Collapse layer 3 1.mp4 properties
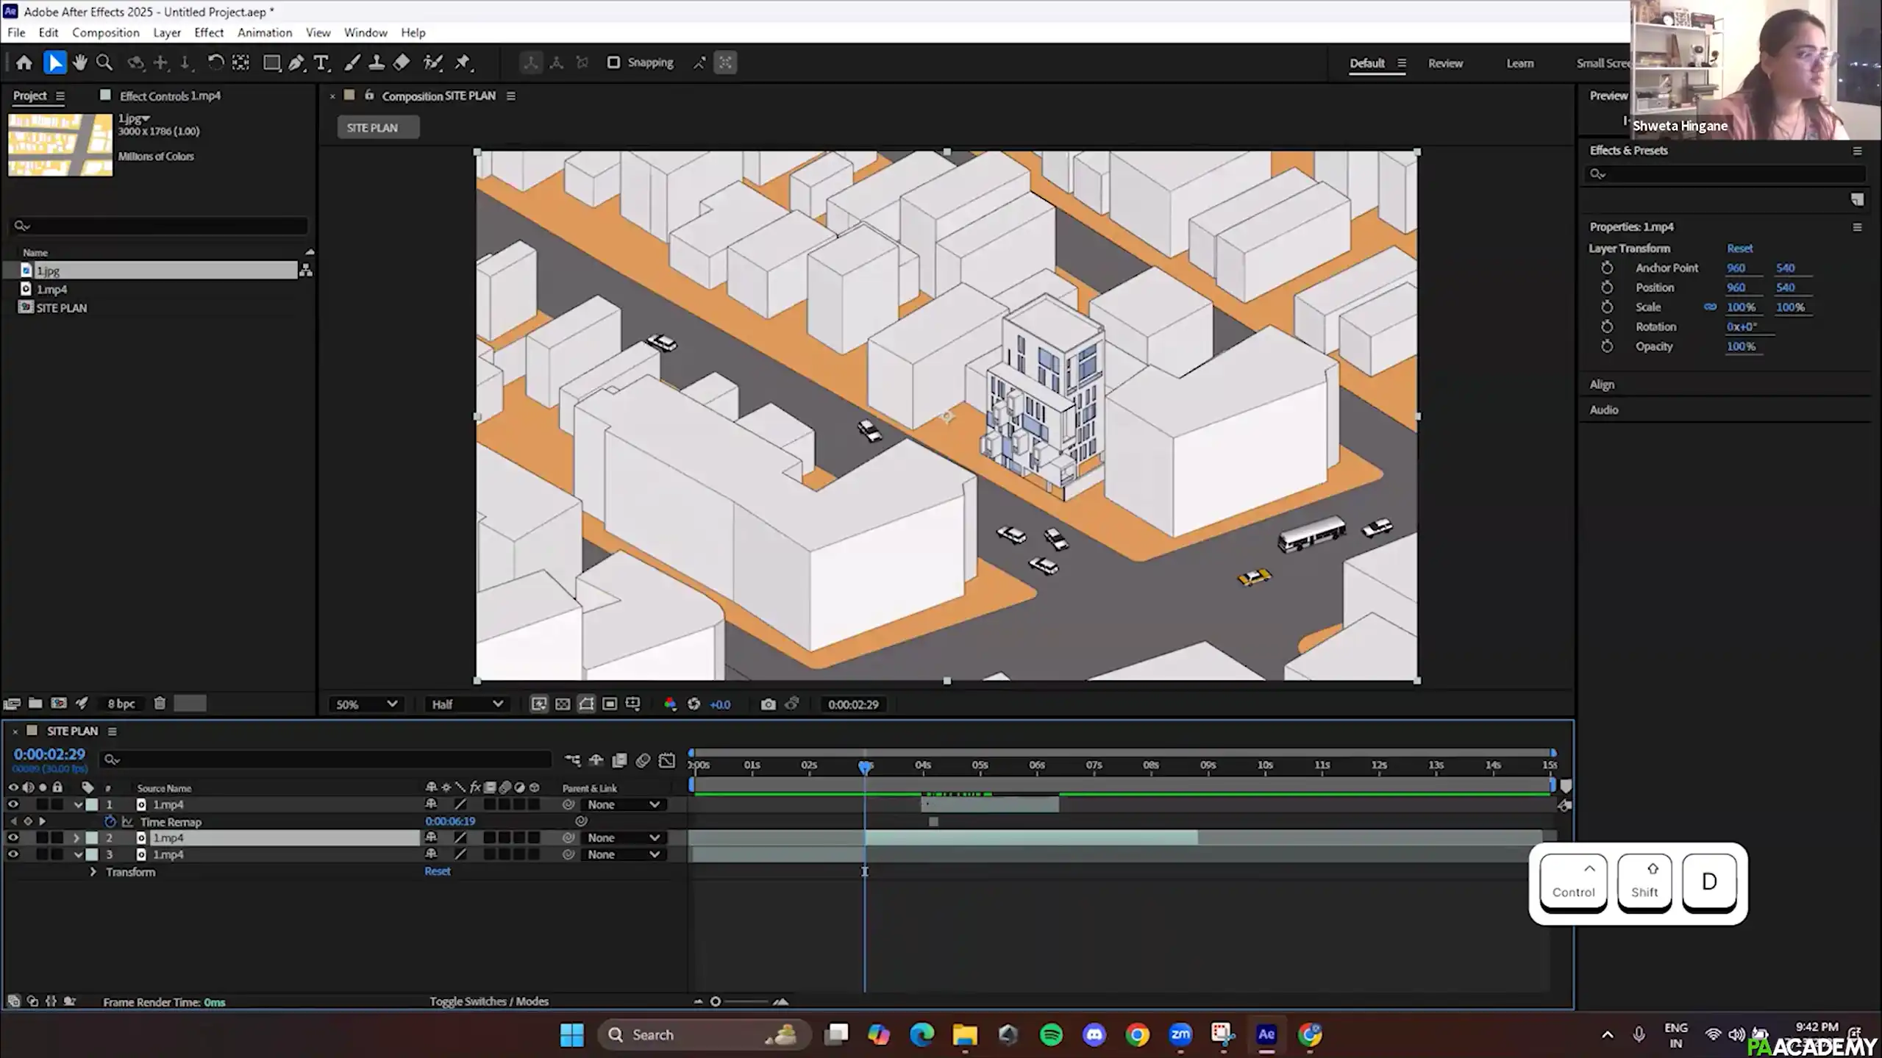The height and width of the screenshot is (1058, 1882). pos(78,854)
